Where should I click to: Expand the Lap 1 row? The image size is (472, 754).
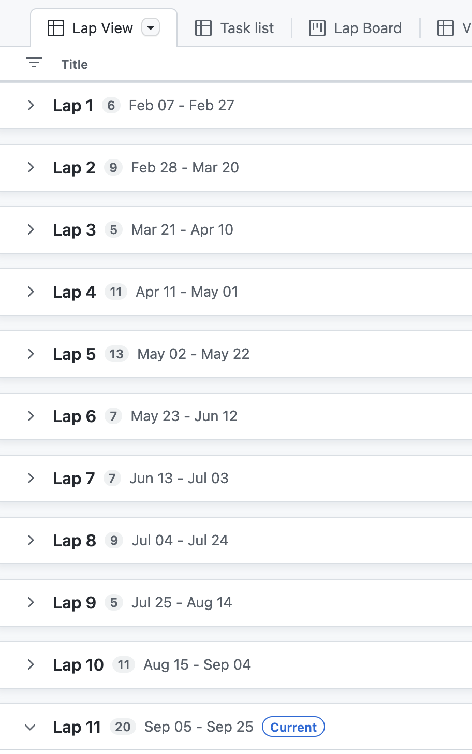[x=31, y=105]
